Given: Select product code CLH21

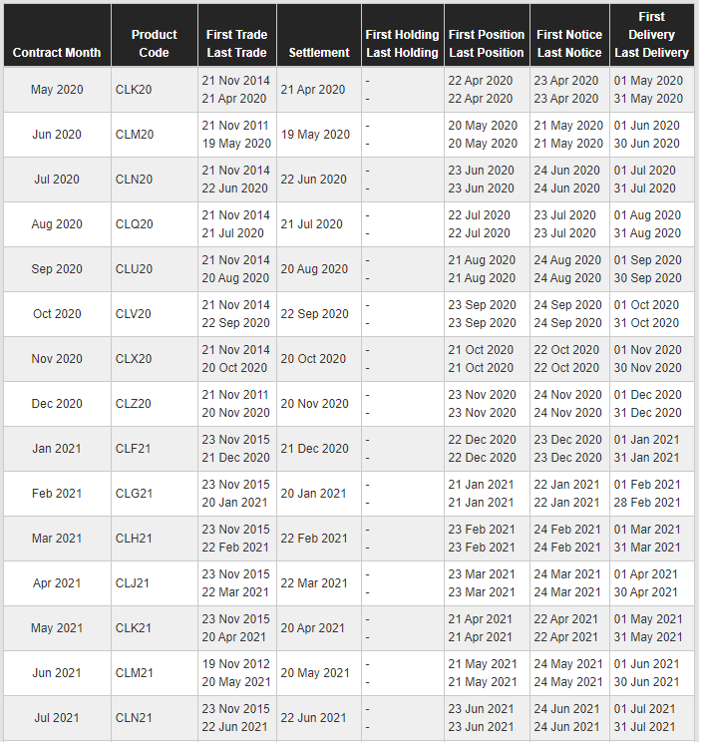Looking at the screenshot, I should (x=135, y=539).
